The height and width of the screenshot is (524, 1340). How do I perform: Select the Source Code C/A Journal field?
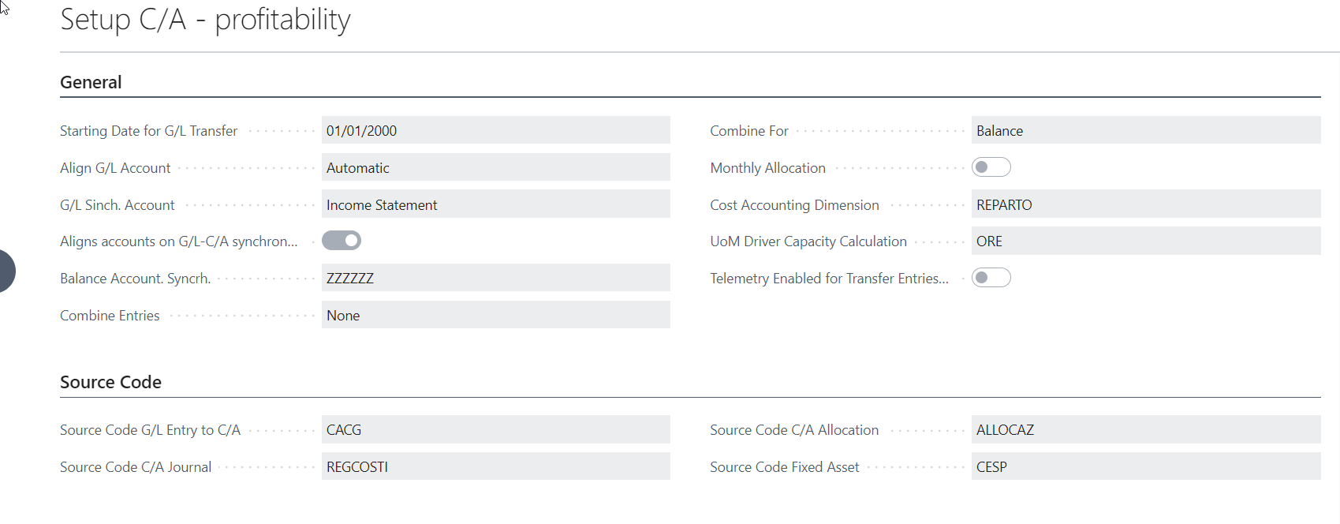click(x=495, y=466)
